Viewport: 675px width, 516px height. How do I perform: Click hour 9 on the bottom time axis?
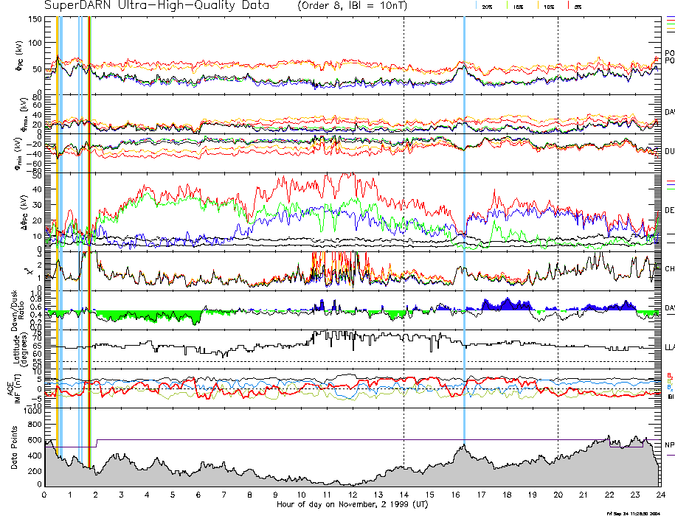click(275, 495)
